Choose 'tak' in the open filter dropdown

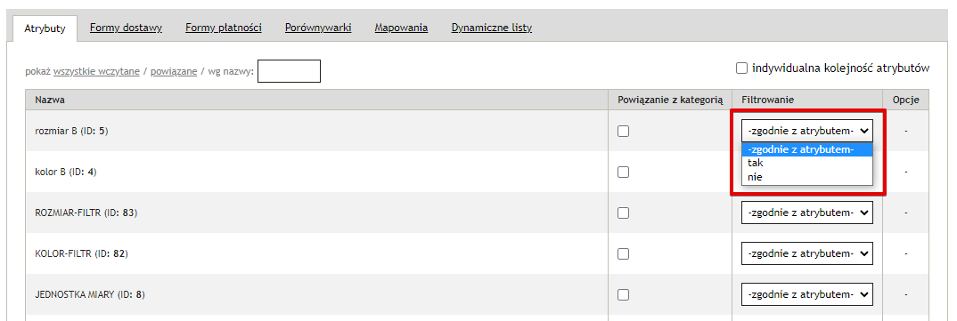[x=807, y=164]
